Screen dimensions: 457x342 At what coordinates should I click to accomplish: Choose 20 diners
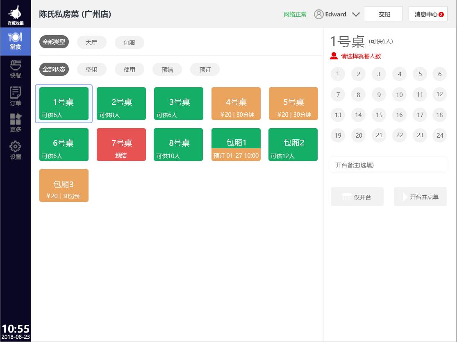359,135
